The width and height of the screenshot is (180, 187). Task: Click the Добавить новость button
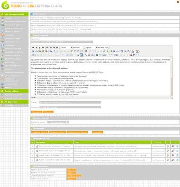[40, 132]
